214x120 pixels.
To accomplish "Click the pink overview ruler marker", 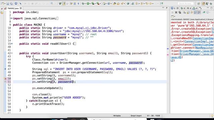I will click(x=168, y=55).
